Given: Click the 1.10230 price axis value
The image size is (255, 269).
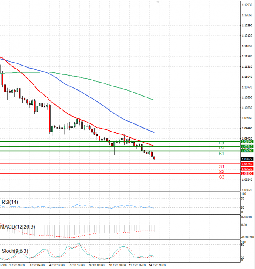Looking at the screenshot, I should (247, 108).
